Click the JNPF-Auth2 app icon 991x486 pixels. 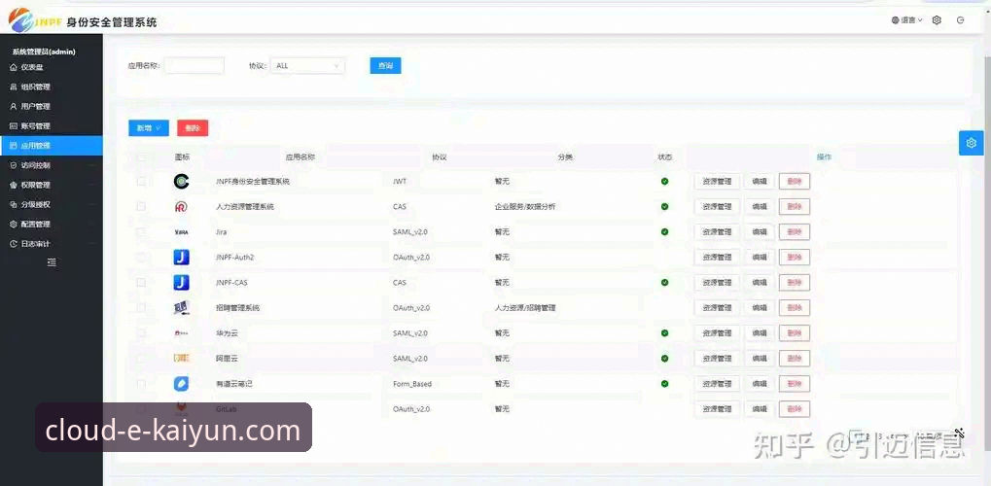click(182, 258)
